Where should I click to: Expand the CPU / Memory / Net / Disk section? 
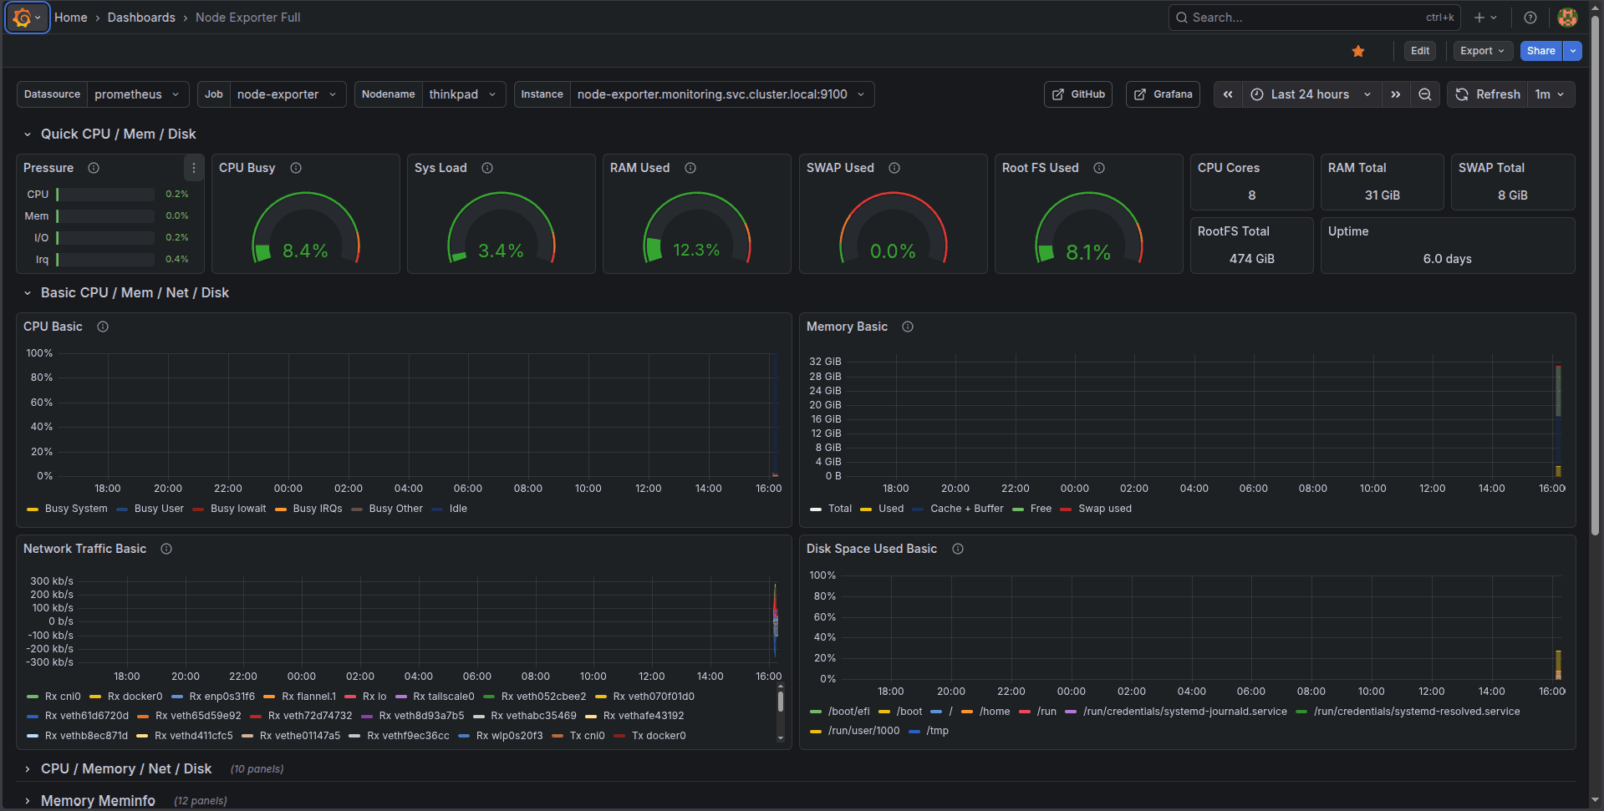pos(126,768)
